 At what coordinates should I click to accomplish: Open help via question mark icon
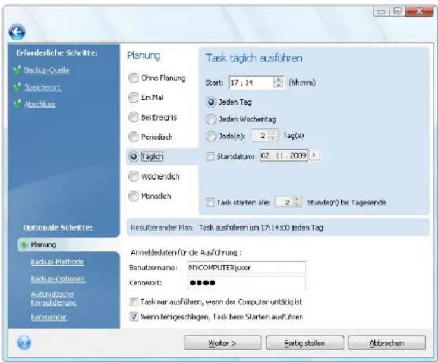point(24,342)
